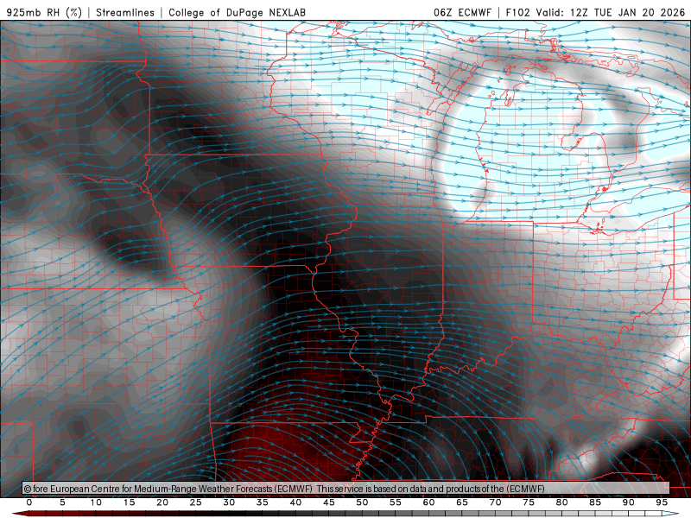This screenshot has height=518, width=691.
Task: Select the "55" label on the RH scale
Action: pos(396,502)
